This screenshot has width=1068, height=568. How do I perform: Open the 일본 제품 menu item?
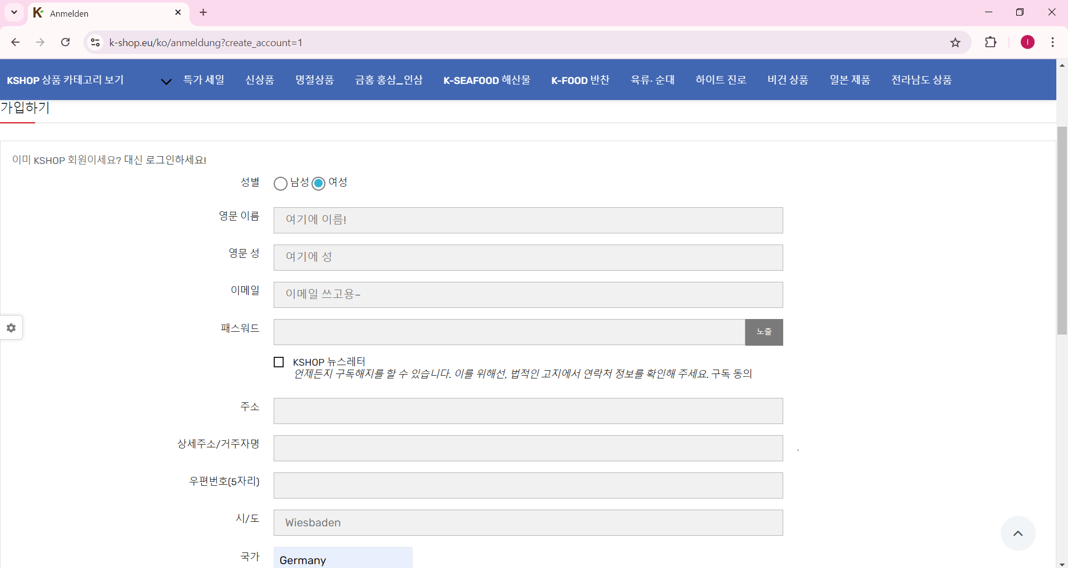pos(850,80)
